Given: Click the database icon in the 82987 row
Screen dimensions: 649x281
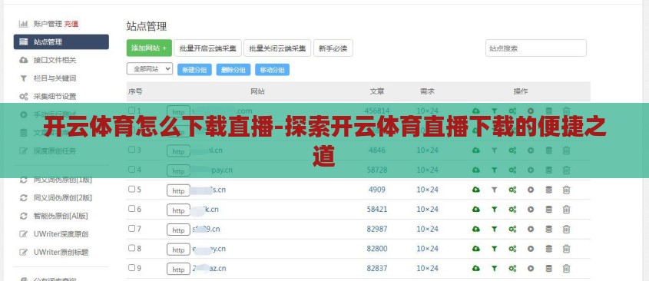Looking at the screenshot, I should coord(549,229).
